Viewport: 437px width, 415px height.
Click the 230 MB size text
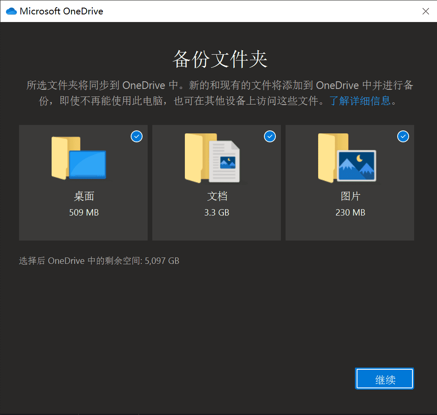pos(350,213)
